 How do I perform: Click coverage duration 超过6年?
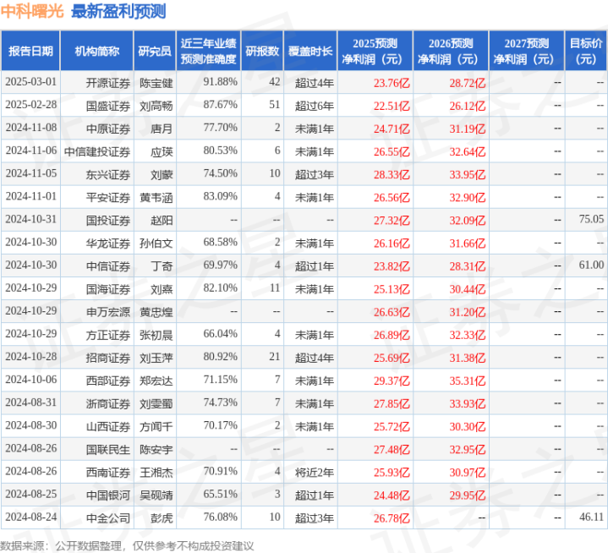pos(315,106)
